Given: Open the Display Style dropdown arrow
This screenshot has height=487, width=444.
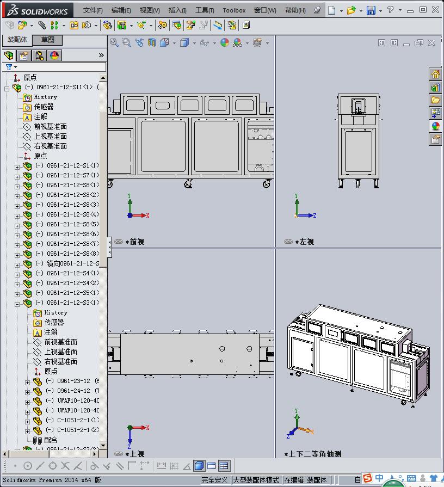Looking at the screenshot, I should click(x=194, y=43).
